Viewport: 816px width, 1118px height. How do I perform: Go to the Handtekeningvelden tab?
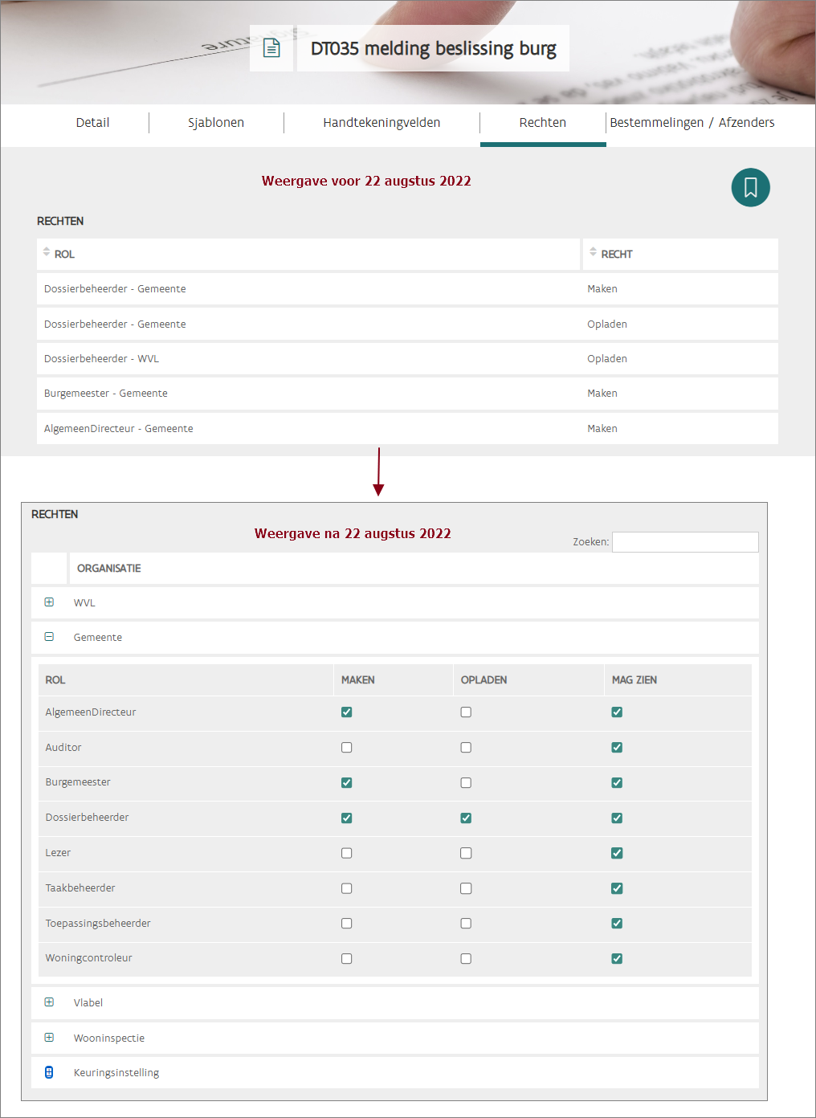click(381, 123)
